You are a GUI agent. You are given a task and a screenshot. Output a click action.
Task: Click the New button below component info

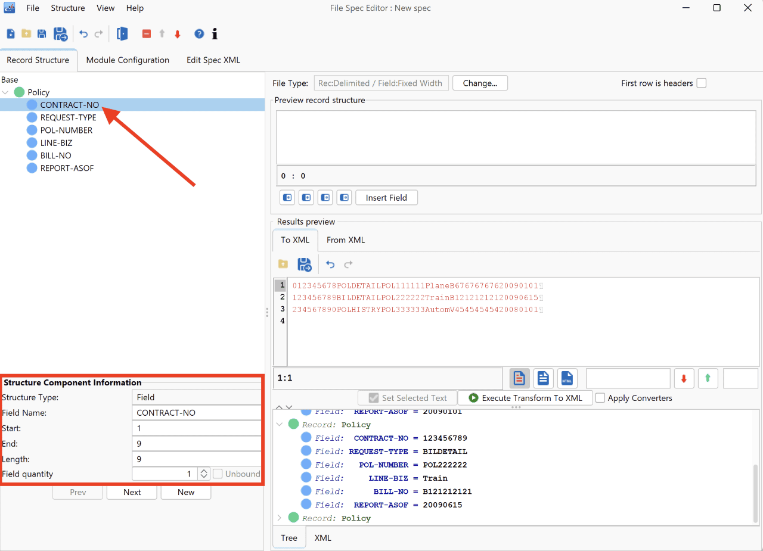[186, 492]
